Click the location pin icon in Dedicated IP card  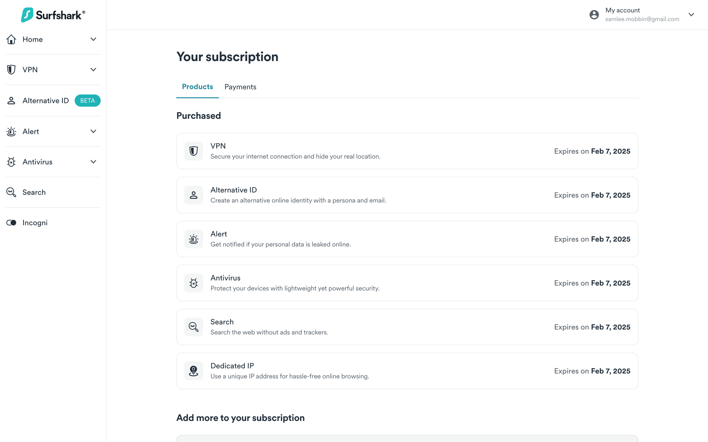194,371
